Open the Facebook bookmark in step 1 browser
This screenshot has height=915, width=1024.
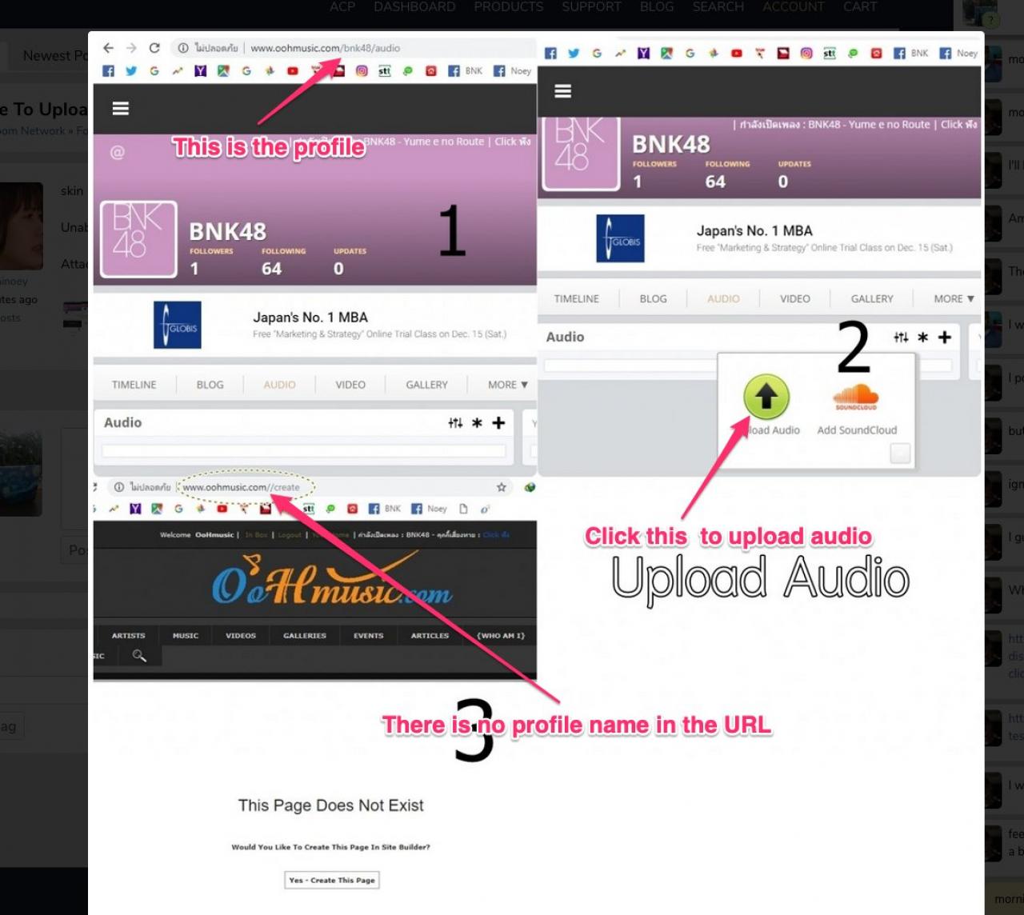(x=109, y=71)
